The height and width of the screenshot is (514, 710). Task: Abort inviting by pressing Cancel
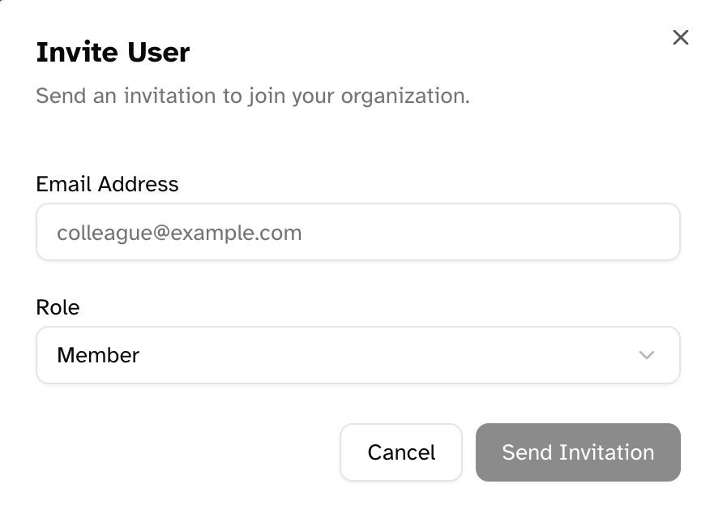coord(400,452)
